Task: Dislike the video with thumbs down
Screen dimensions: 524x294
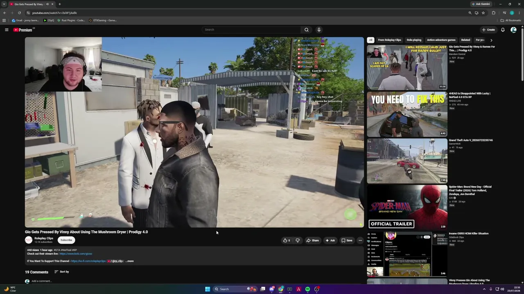Action: coord(298,241)
